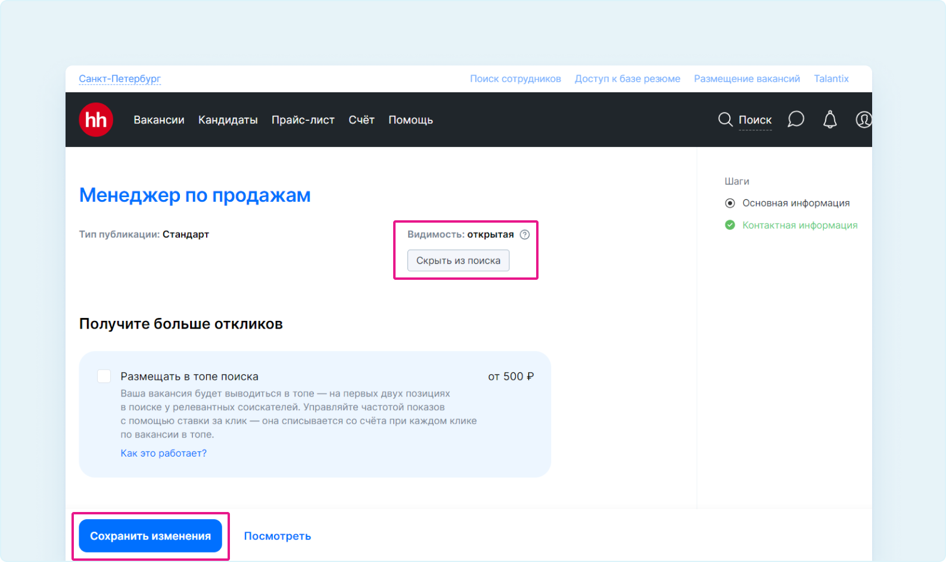Click Получите больше откликов heading
This screenshot has width=946, height=562.
click(x=181, y=324)
